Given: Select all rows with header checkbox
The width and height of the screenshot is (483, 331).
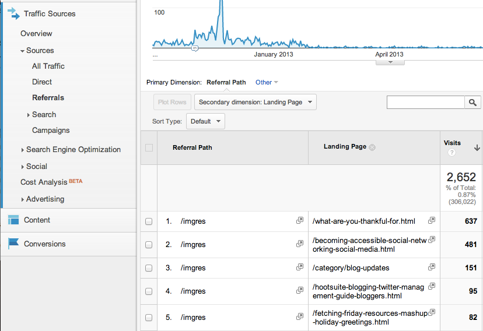Looking at the screenshot, I should tap(149, 147).
